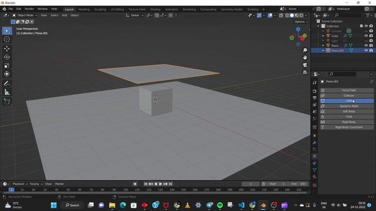
Task: Click the viewport navigation gizmo
Action: (298, 36)
